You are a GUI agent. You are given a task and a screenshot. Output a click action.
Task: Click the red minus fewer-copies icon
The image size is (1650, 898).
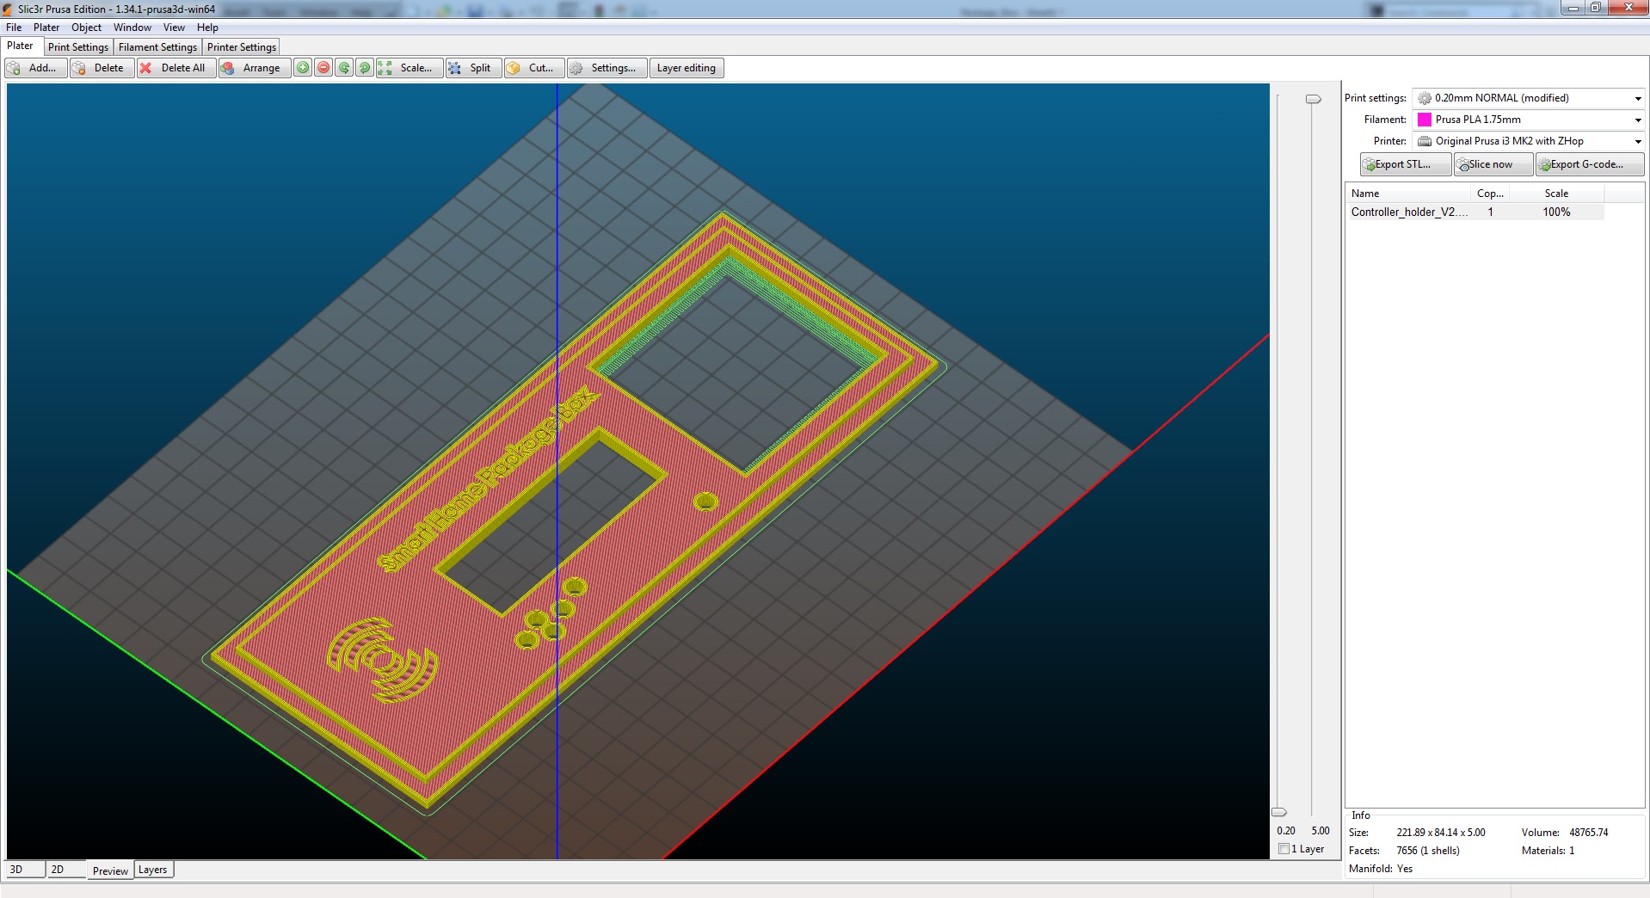pos(323,68)
